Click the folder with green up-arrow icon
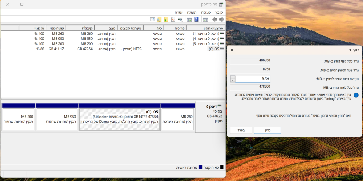363x181 pixels. [x=166, y=20]
